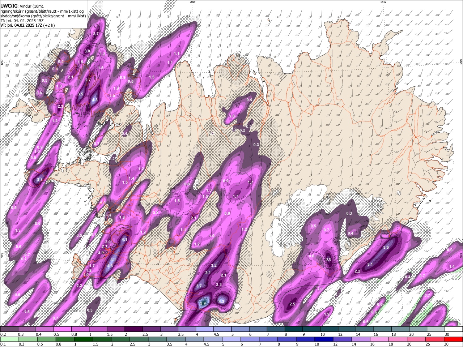Screen dimensions: 463x347
Task: Select upper legend dark purple swatch starting at 2
Action: pyautogui.click(x=133, y=329)
